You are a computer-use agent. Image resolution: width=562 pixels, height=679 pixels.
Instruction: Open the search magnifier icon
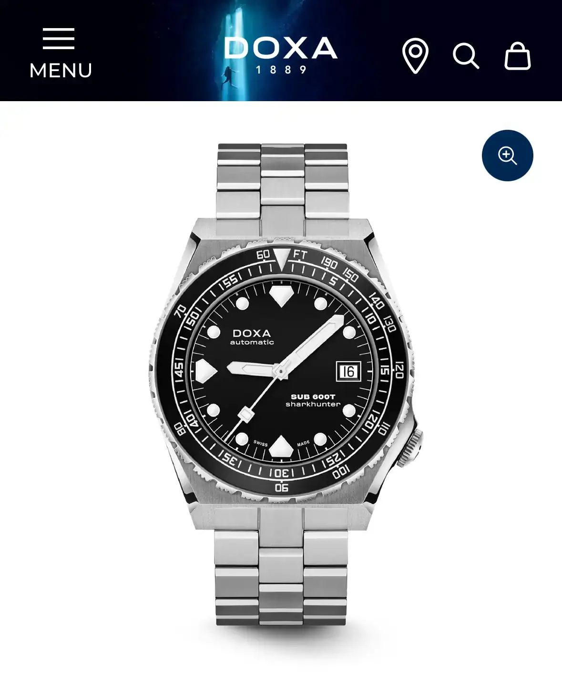466,56
